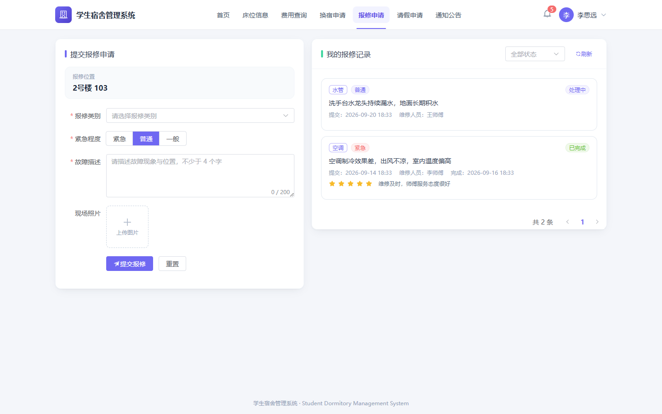Viewport: 662px width, 414px height.
Task: Select 紧急 urgency level
Action: point(120,138)
